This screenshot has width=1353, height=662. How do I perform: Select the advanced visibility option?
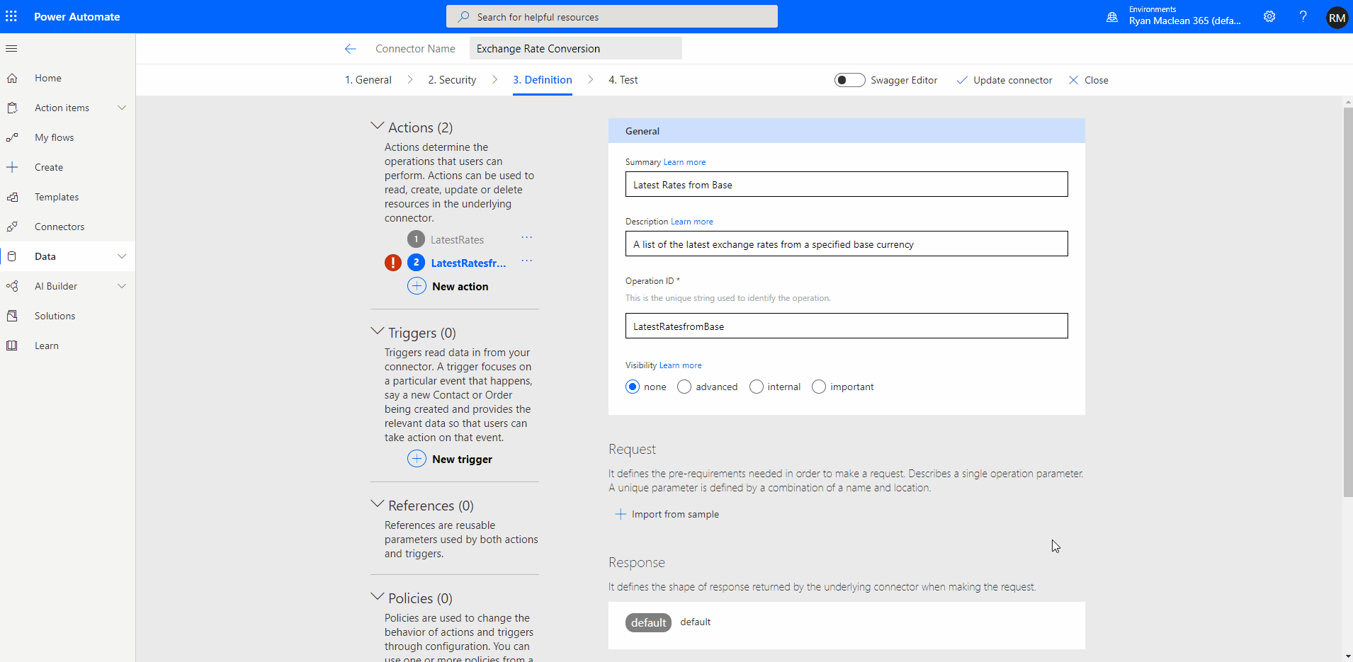tap(684, 387)
